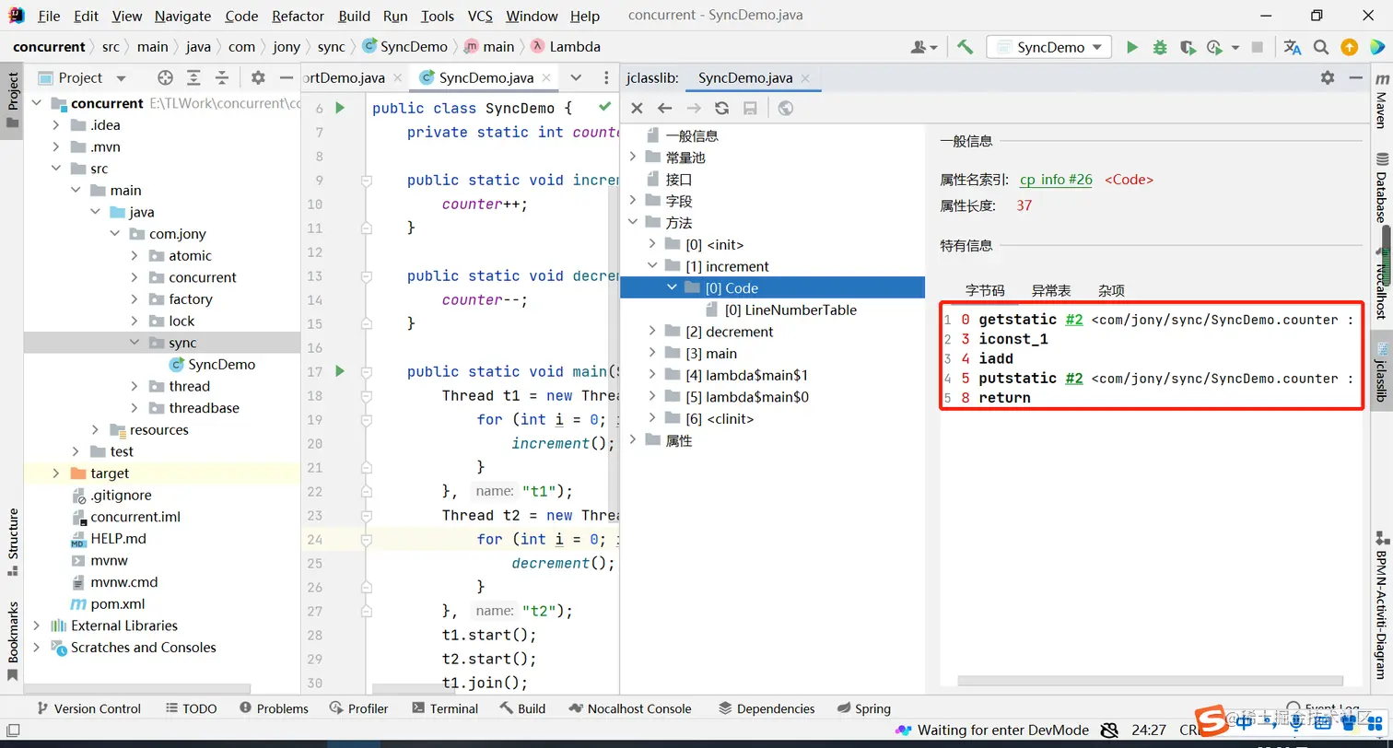
Task: Click the jclasslib reload icon
Action: [721, 108]
